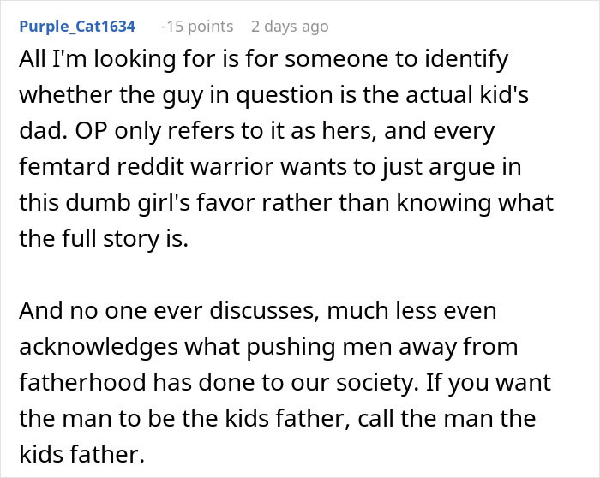Screen dimensions: 600x478
Task: Open the Purple_Cat1634 user profile link
Action: [77, 27]
